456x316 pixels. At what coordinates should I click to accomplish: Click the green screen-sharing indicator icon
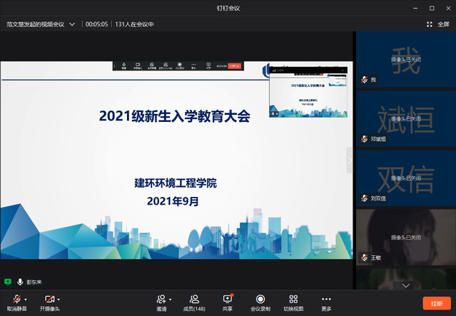(x=8, y=282)
